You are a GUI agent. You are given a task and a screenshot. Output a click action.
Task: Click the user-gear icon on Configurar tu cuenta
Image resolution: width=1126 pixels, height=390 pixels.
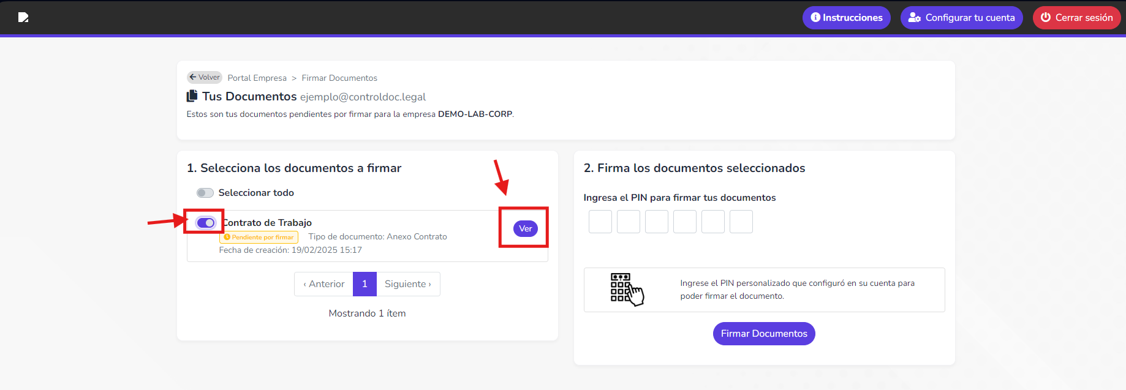[915, 18]
